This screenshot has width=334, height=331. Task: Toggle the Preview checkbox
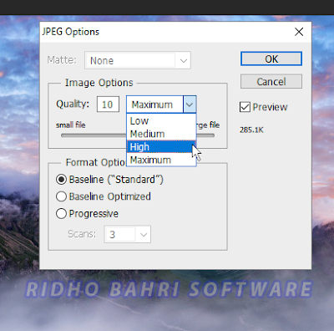(x=245, y=107)
